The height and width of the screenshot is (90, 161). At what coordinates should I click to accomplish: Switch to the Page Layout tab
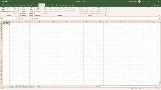click(22, 5)
